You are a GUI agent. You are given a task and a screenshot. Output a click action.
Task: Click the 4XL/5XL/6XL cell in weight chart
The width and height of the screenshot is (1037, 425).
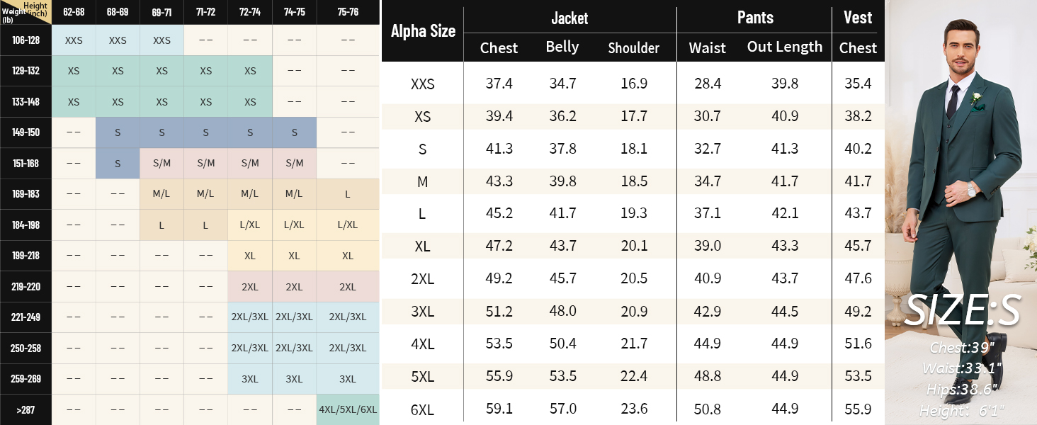coord(348,409)
